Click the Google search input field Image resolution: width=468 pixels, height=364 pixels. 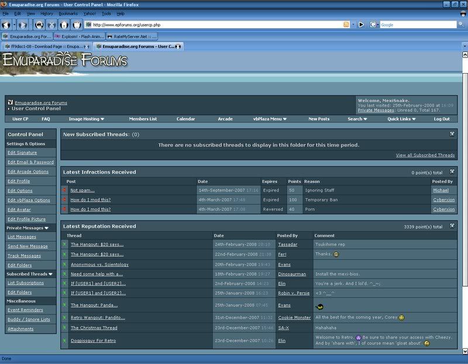click(x=418, y=25)
